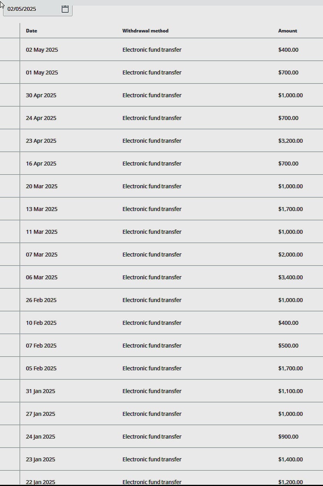This screenshot has height=486, width=323.
Task: Select the 16 Apr 2025 row date
Action: coord(41,164)
